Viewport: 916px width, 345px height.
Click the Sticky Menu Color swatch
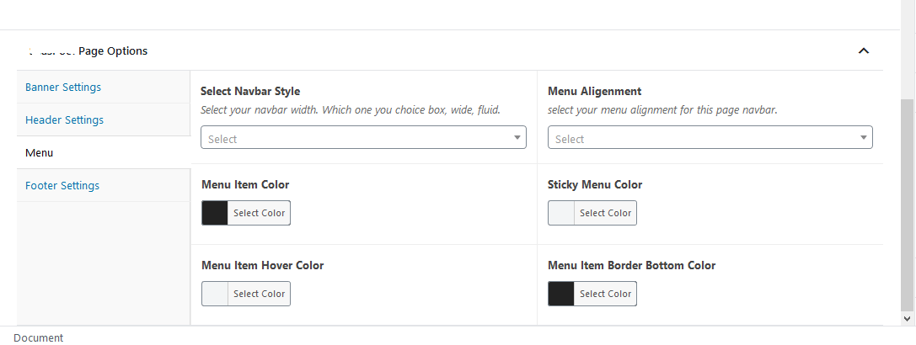[x=561, y=213]
